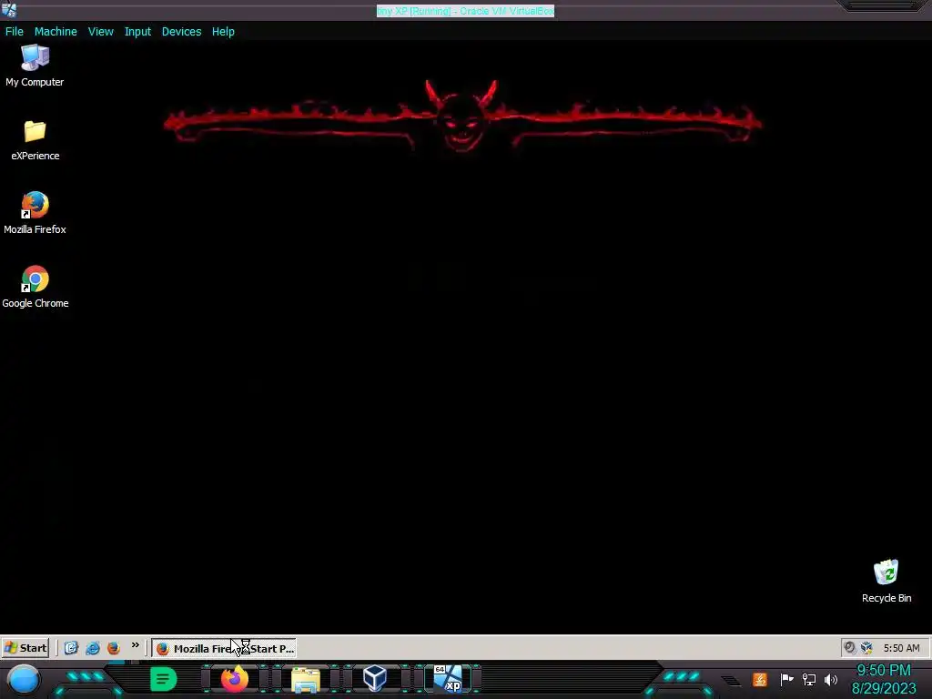Select tiny XP VM host taskbar icon
The height and width of the screenshot is (699, 932).
click(448, 679)
